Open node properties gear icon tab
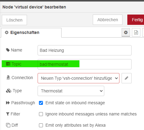 tap(126, 32)
